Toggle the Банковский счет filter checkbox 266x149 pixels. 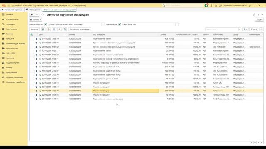point(46,24)
